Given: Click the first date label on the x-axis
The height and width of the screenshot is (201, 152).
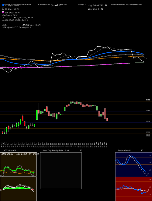Looking at the screenshot, I should click(x=2, y=144).
